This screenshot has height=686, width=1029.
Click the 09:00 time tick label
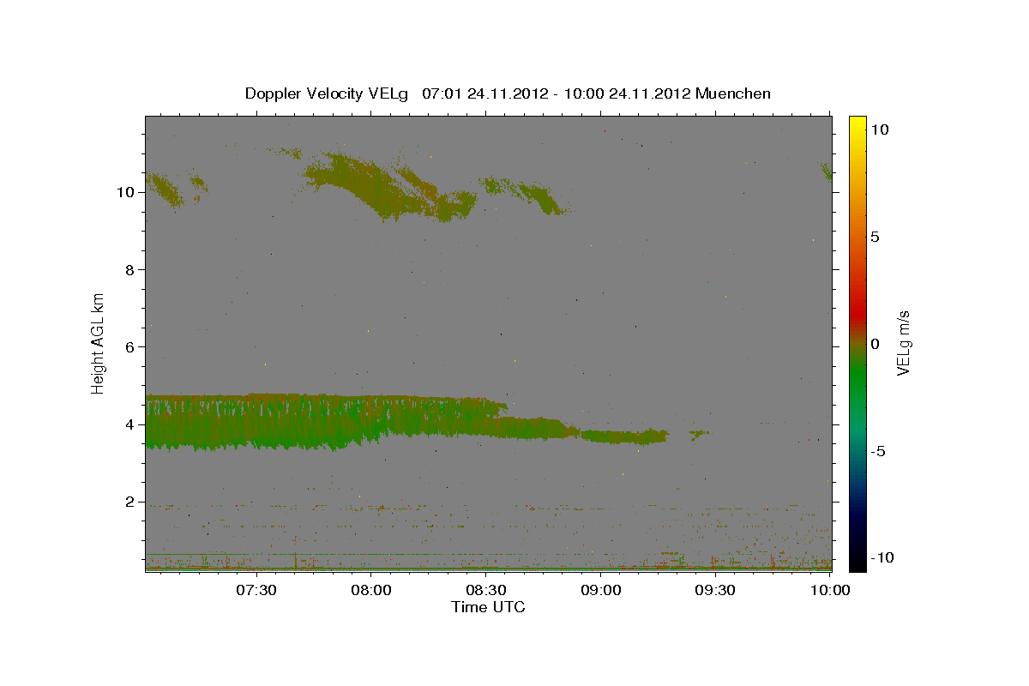pos(601,590)
